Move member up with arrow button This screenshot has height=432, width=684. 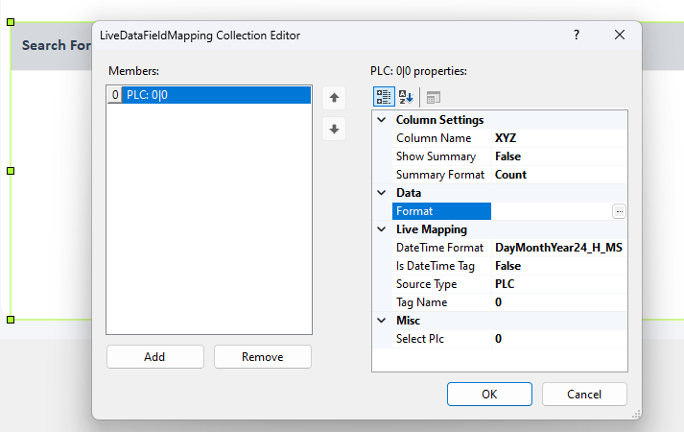[x=334, y=98]
